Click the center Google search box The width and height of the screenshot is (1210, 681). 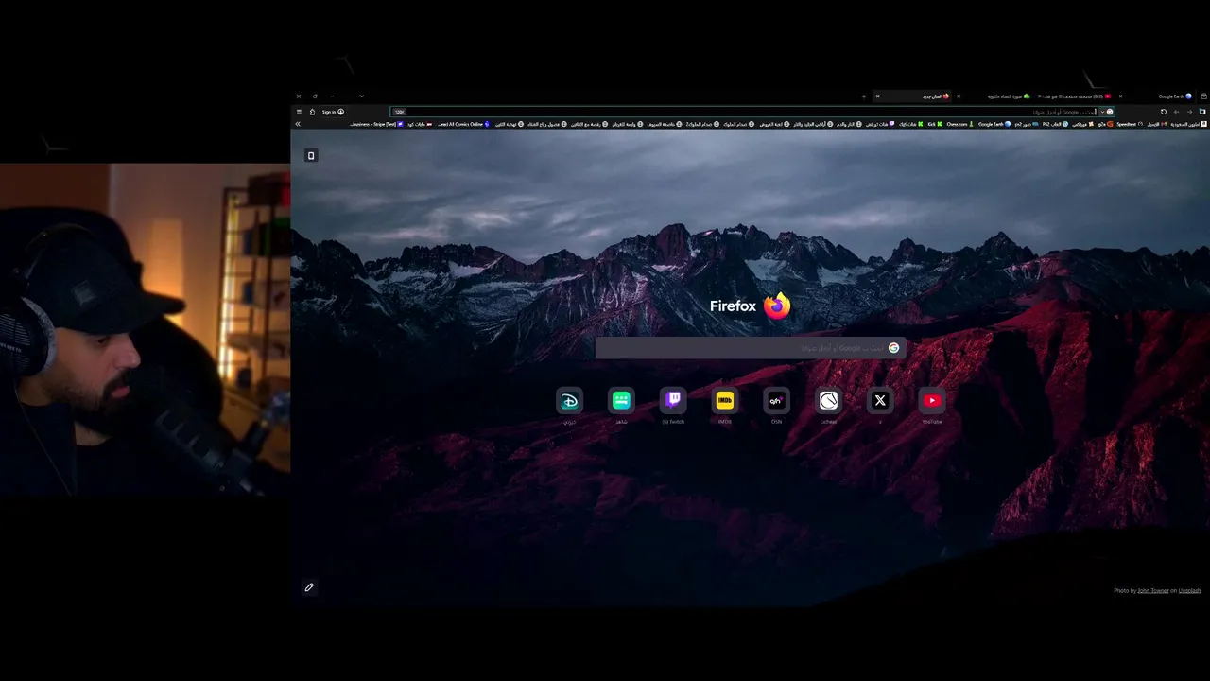pyautogui.click(x=751, y=348)
